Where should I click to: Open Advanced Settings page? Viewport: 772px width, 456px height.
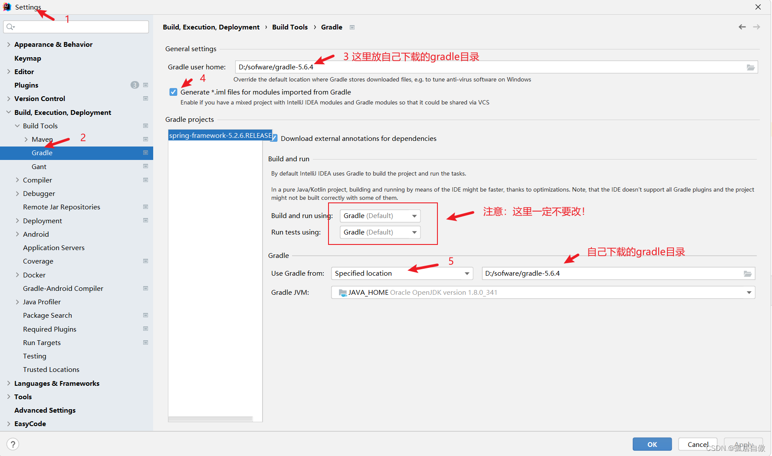coord(45,410)
